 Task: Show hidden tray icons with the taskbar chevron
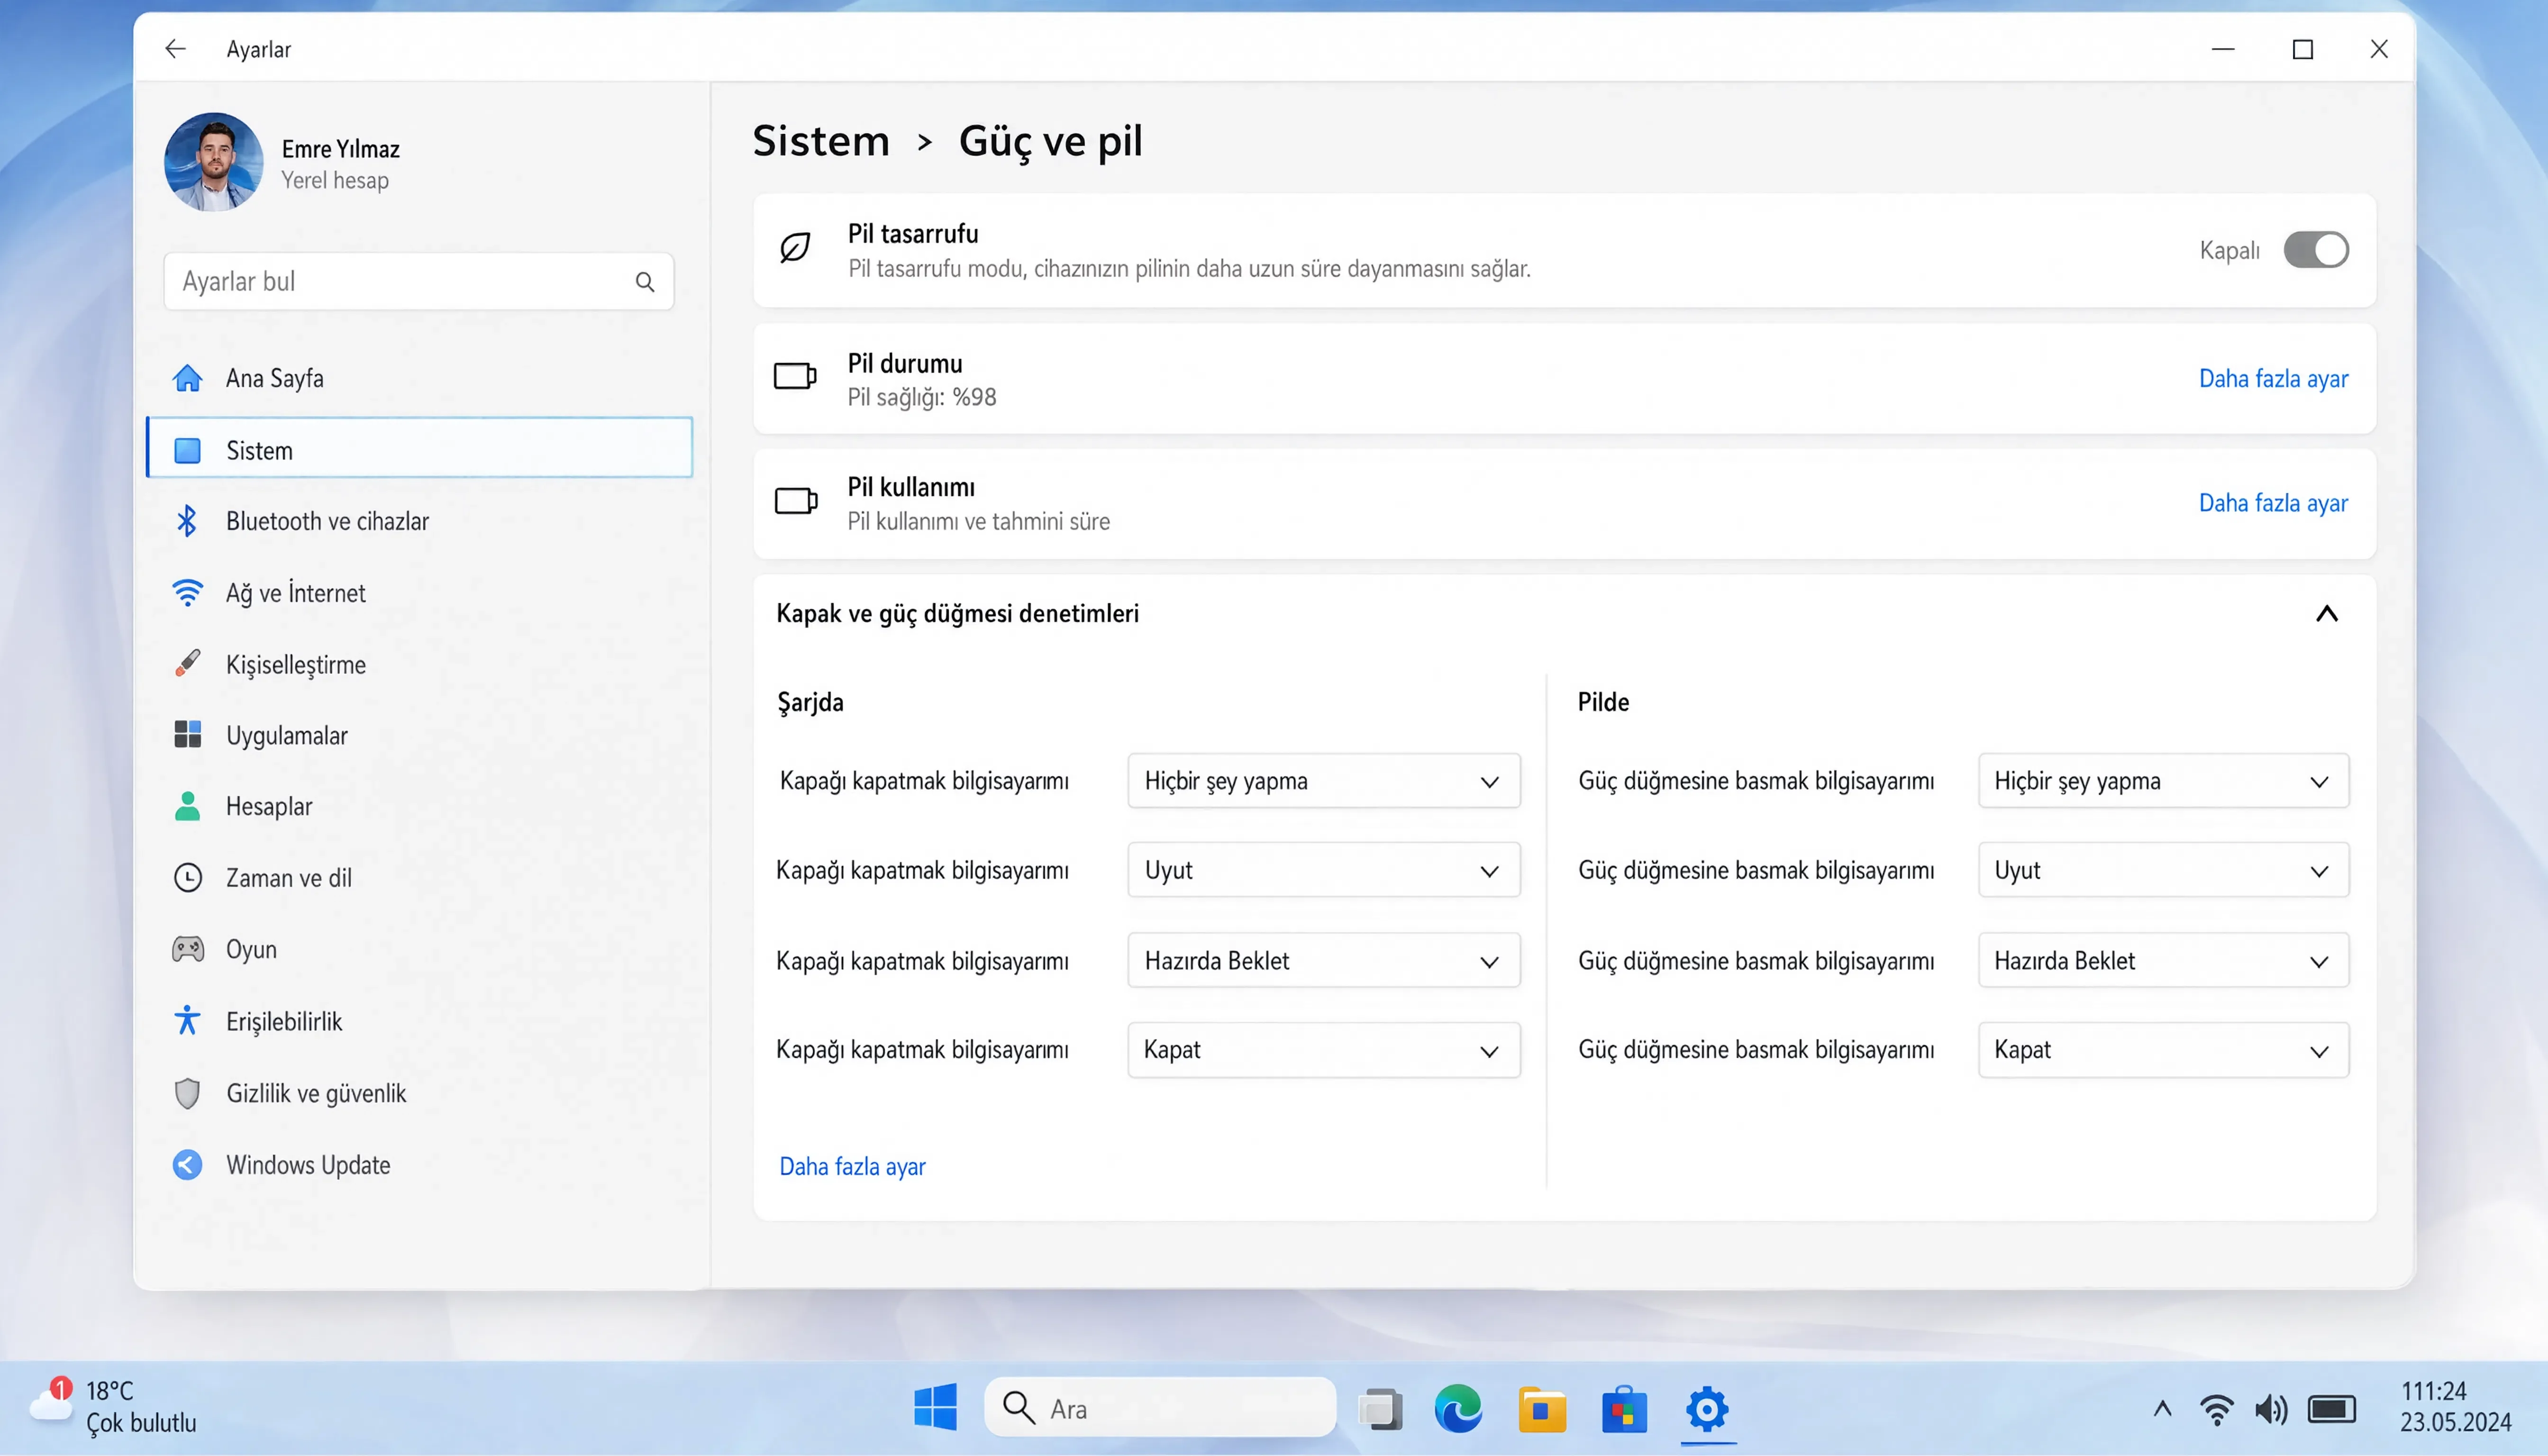(2162, 1409)
